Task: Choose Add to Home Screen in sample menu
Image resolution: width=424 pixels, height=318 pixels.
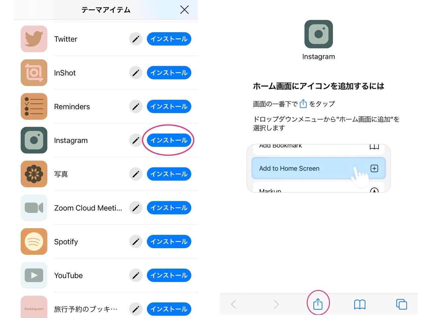Action: click(319, 168)
